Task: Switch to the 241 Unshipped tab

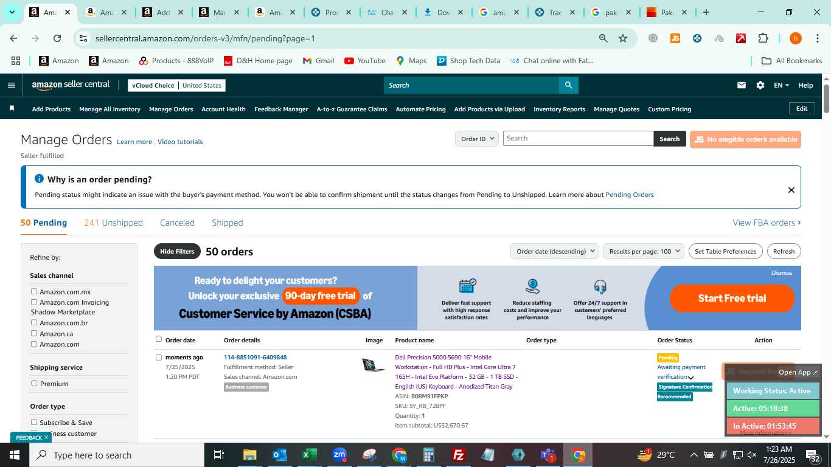Action: pyautogui.click(x=114, y=223)
